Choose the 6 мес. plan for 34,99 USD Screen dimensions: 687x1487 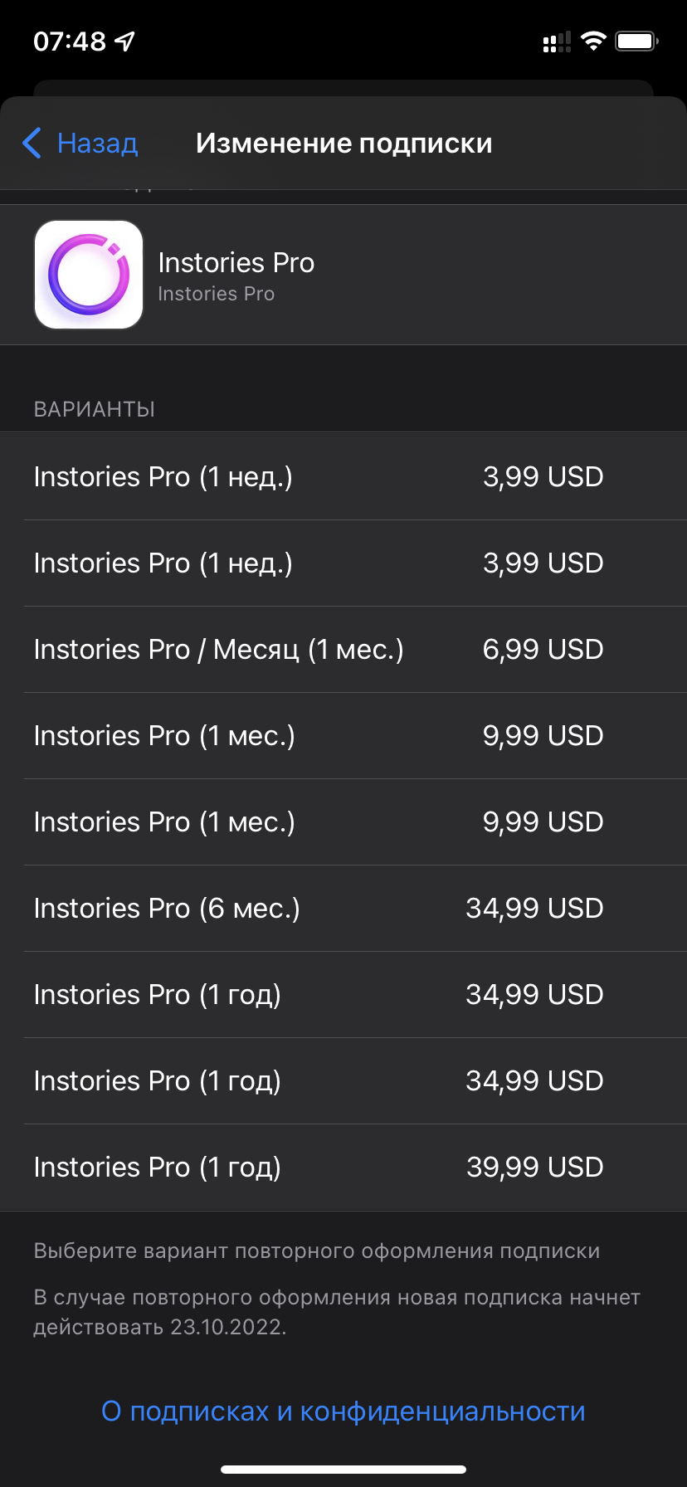click(x=343, y=909)
